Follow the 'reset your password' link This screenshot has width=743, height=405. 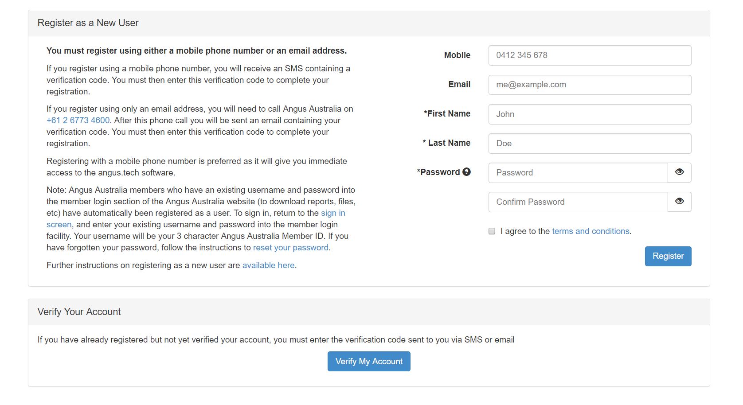tap(290, 248)
